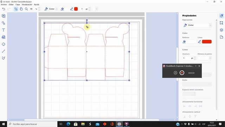The height and width of the screenshot is (127, 225).
Task: Click the align bottom vertical icon
Action: [185, 116]
